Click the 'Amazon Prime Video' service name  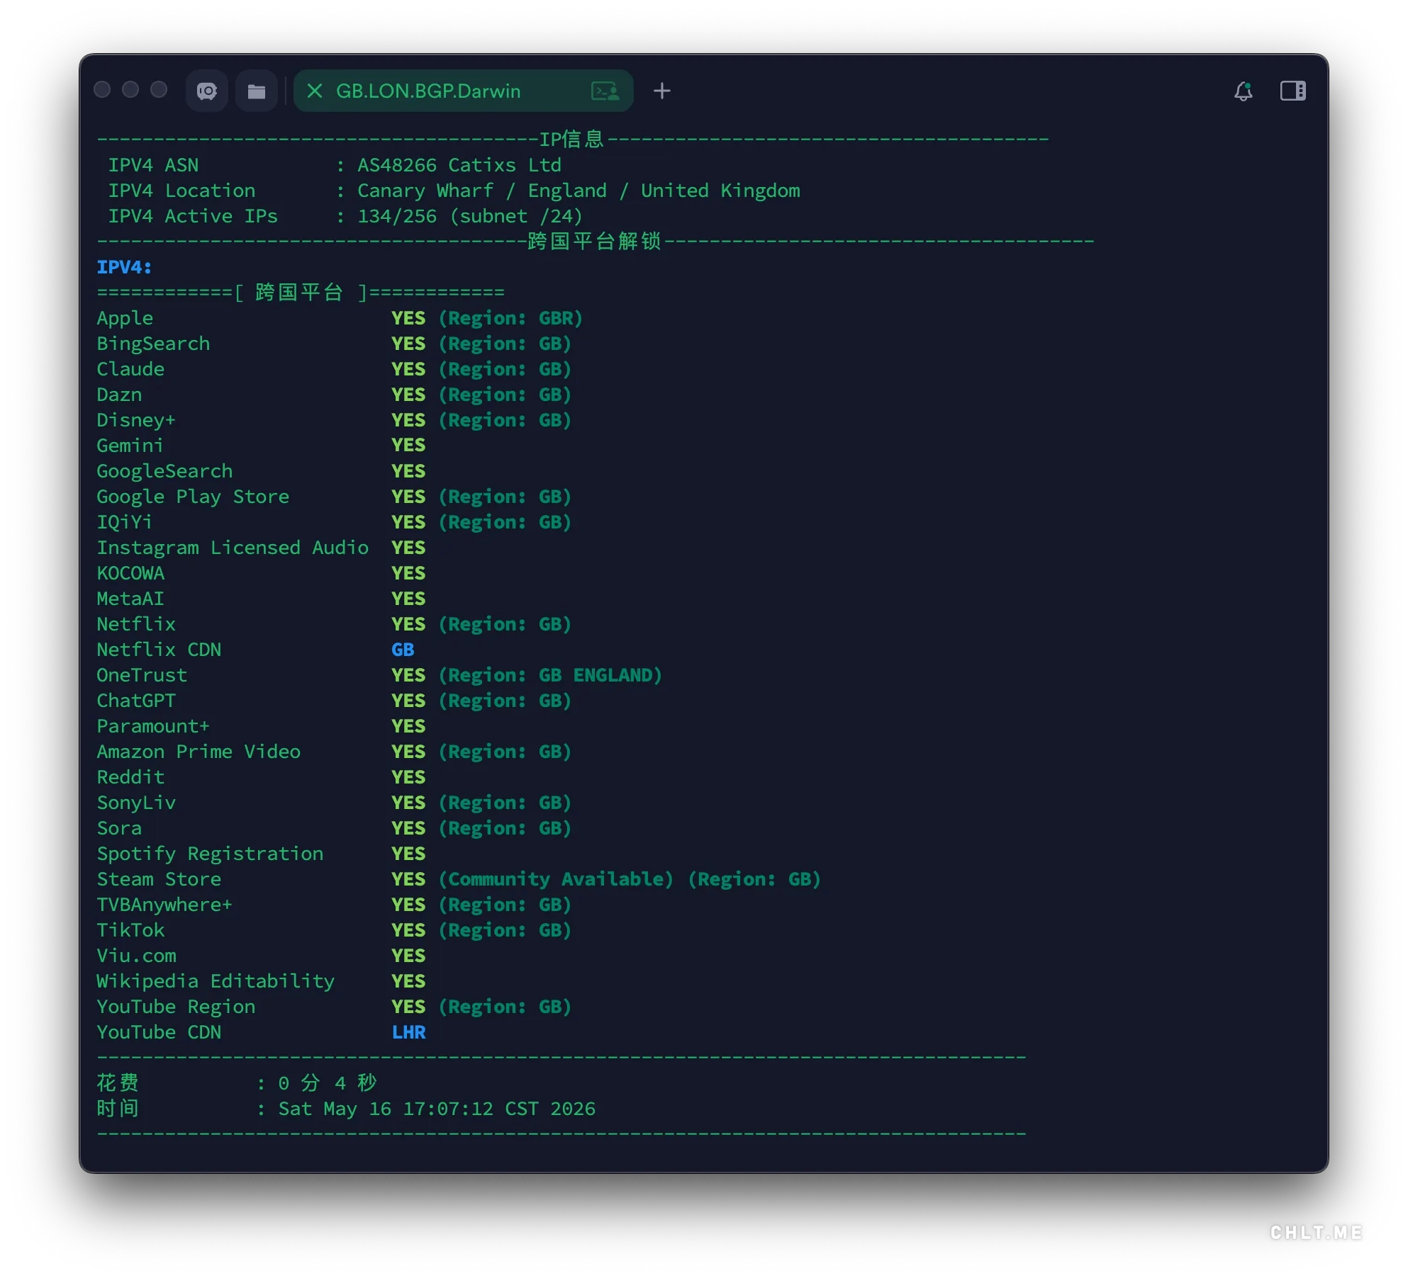(x=199, y=752)
